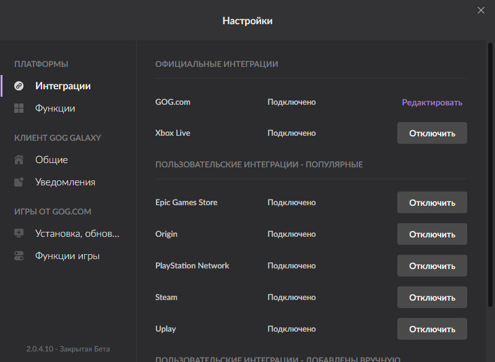Image resolution: width=495 pixels, height=362 pixels.
Task: Click the Редактировать link for GOG.com
Action: click(x=432, y=102)
